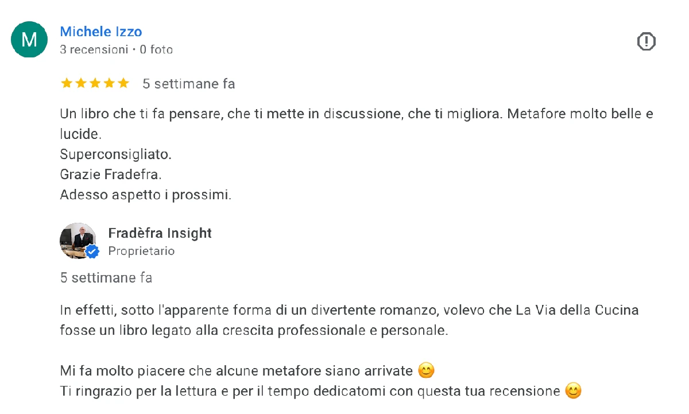Click the smiling emoji after 'arrivate'
Image resolution: width=689 pixels, height=414 pixels.
(426, 370)
